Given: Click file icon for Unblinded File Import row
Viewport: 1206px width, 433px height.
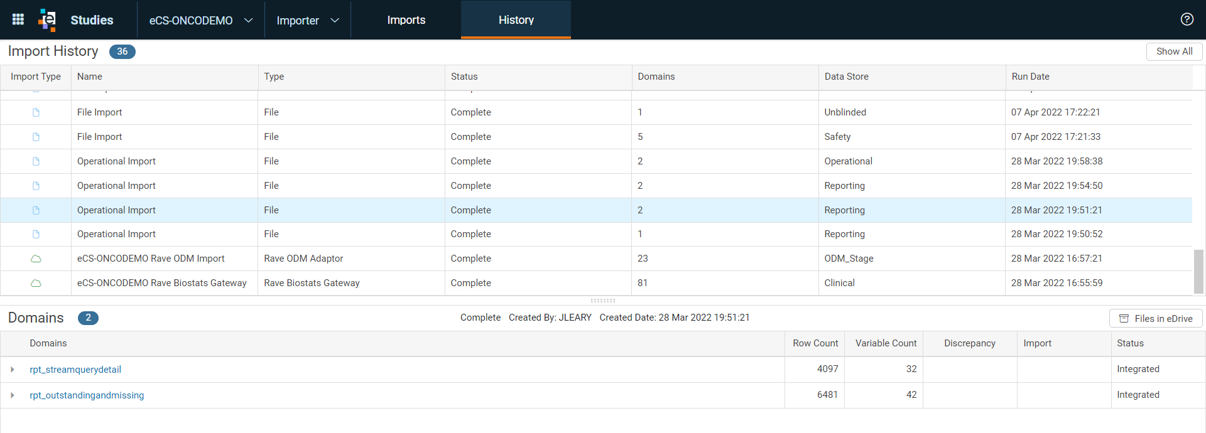Looking at the screenshot, I should click(x=36, y=112).
